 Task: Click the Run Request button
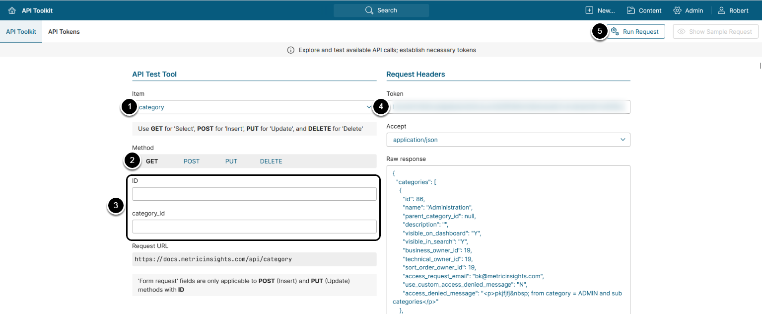tap(640, 32)
